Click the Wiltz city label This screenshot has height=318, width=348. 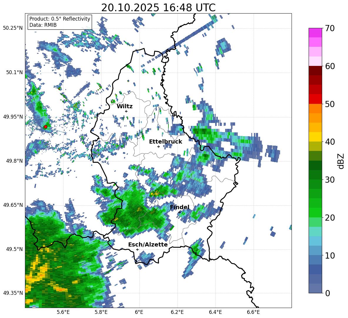(x=125, y=106)
